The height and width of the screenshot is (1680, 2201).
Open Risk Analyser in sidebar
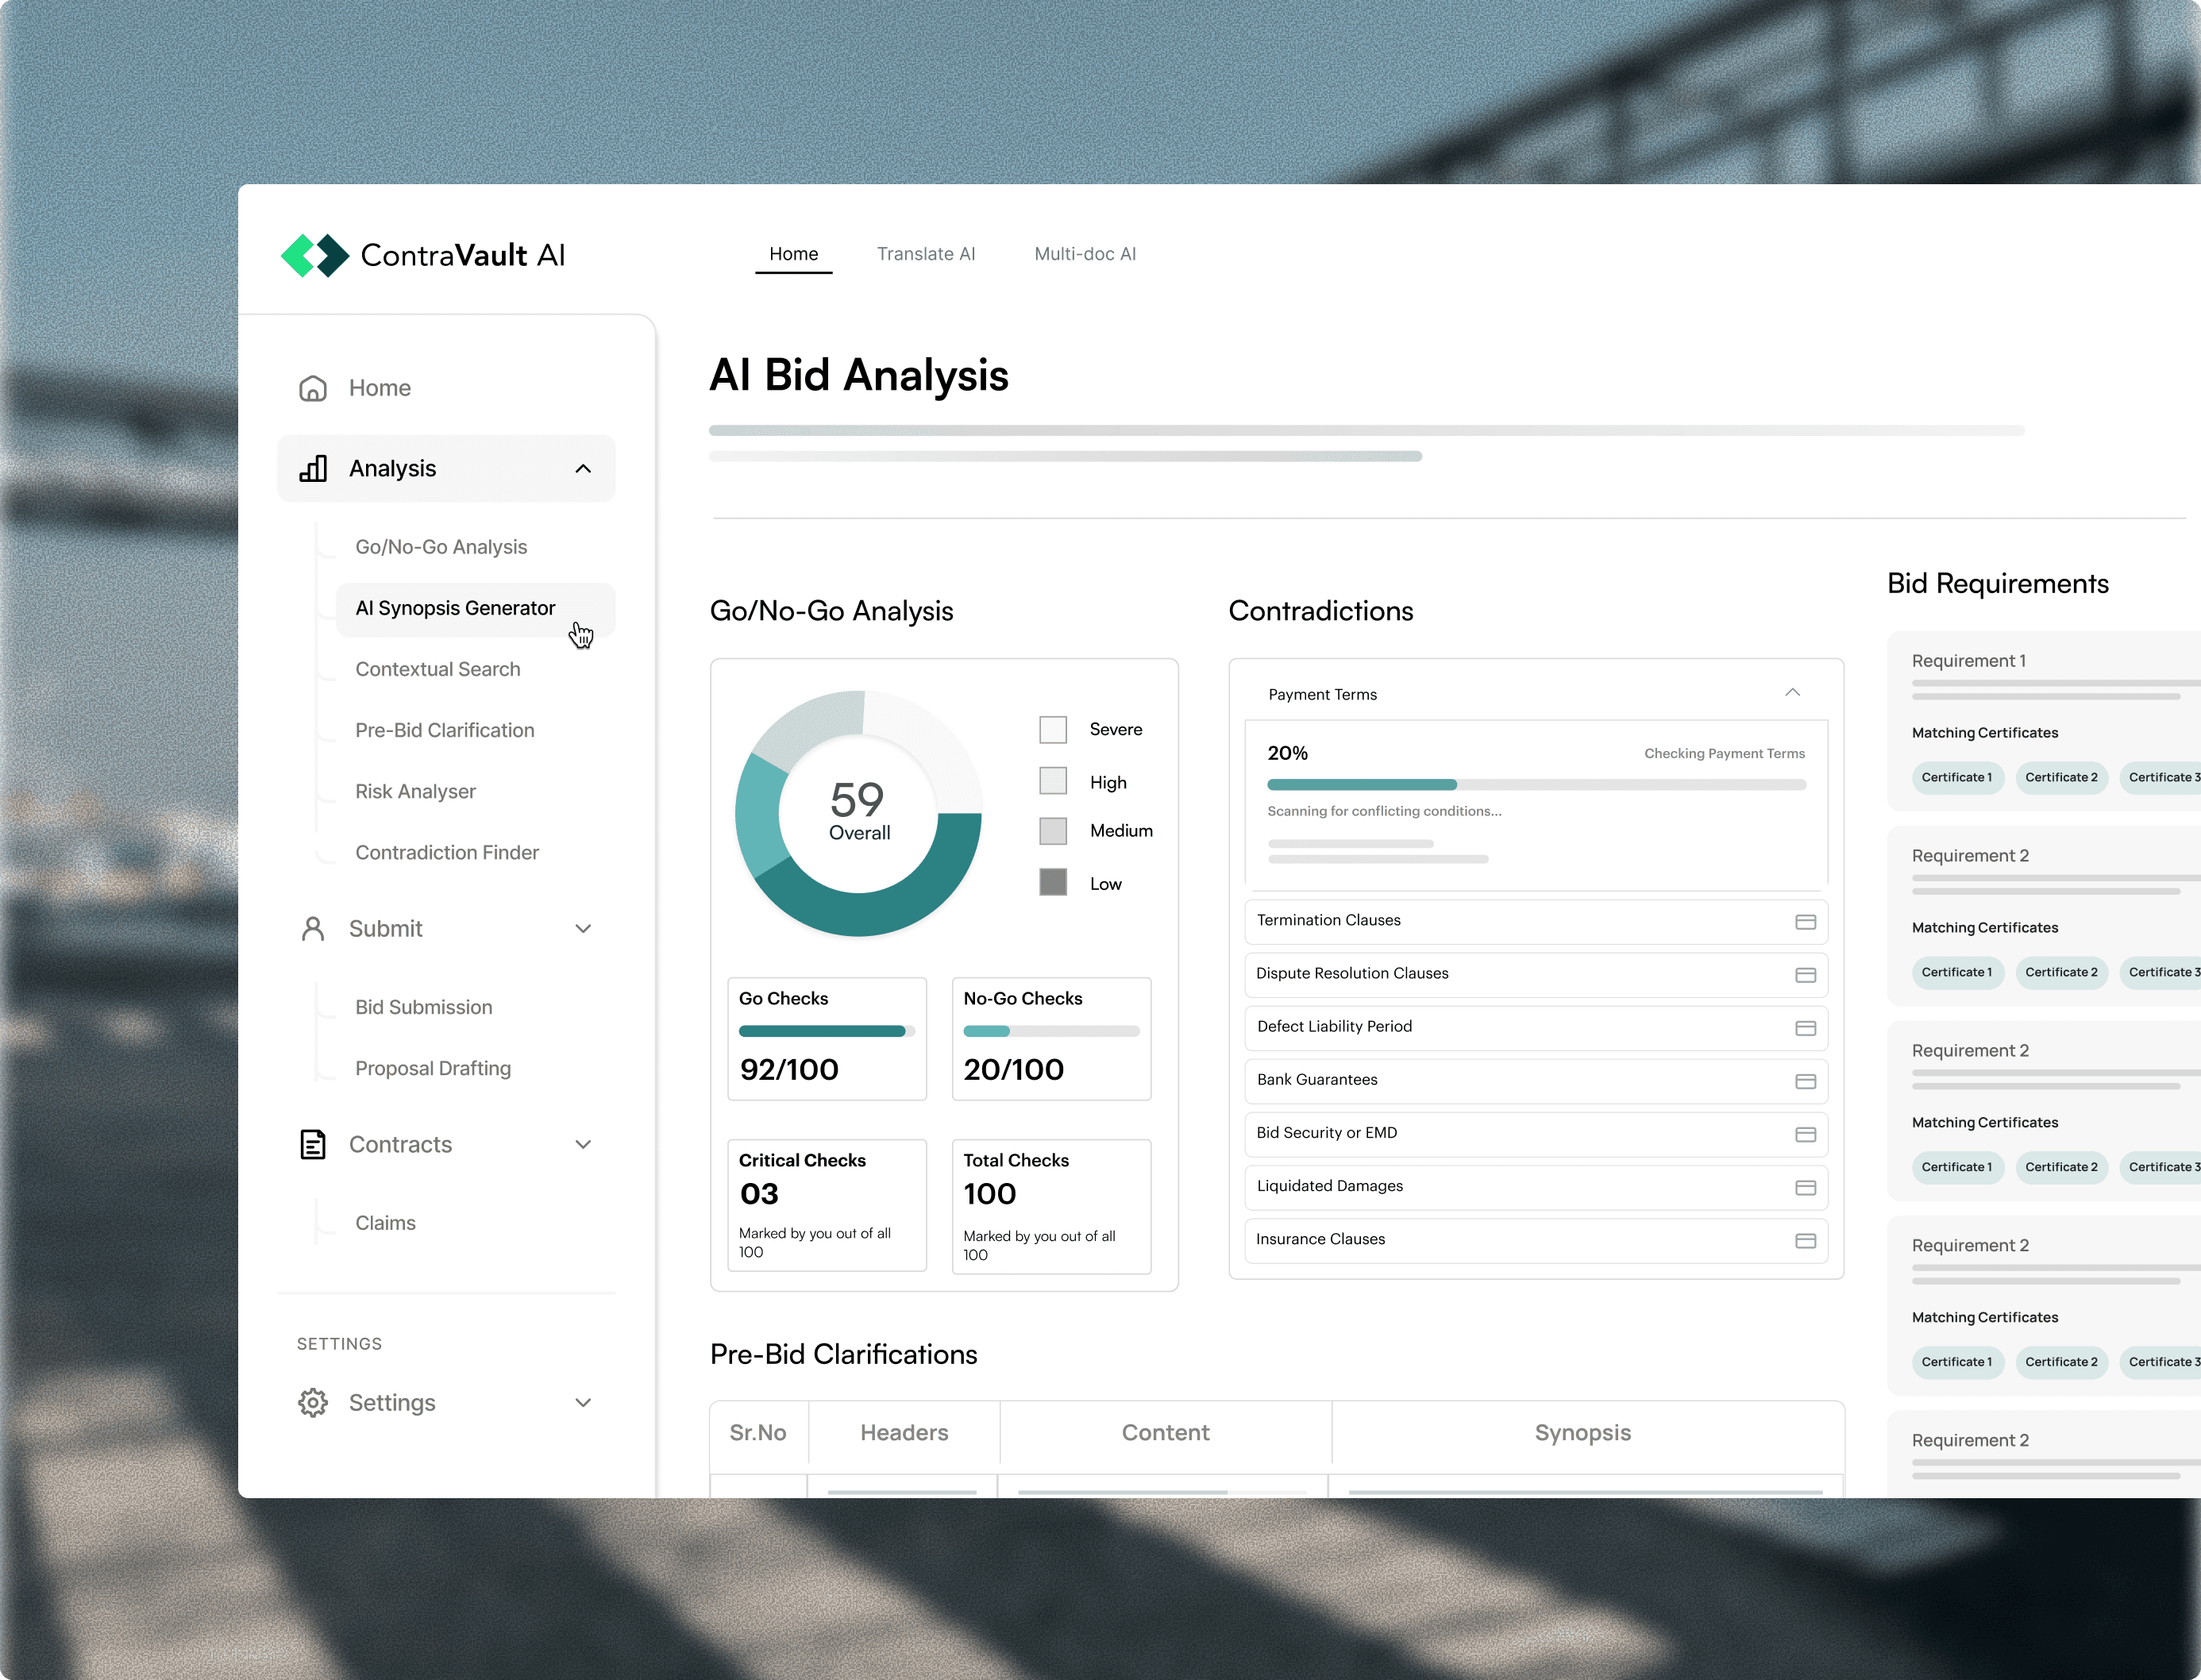point(416,791)
